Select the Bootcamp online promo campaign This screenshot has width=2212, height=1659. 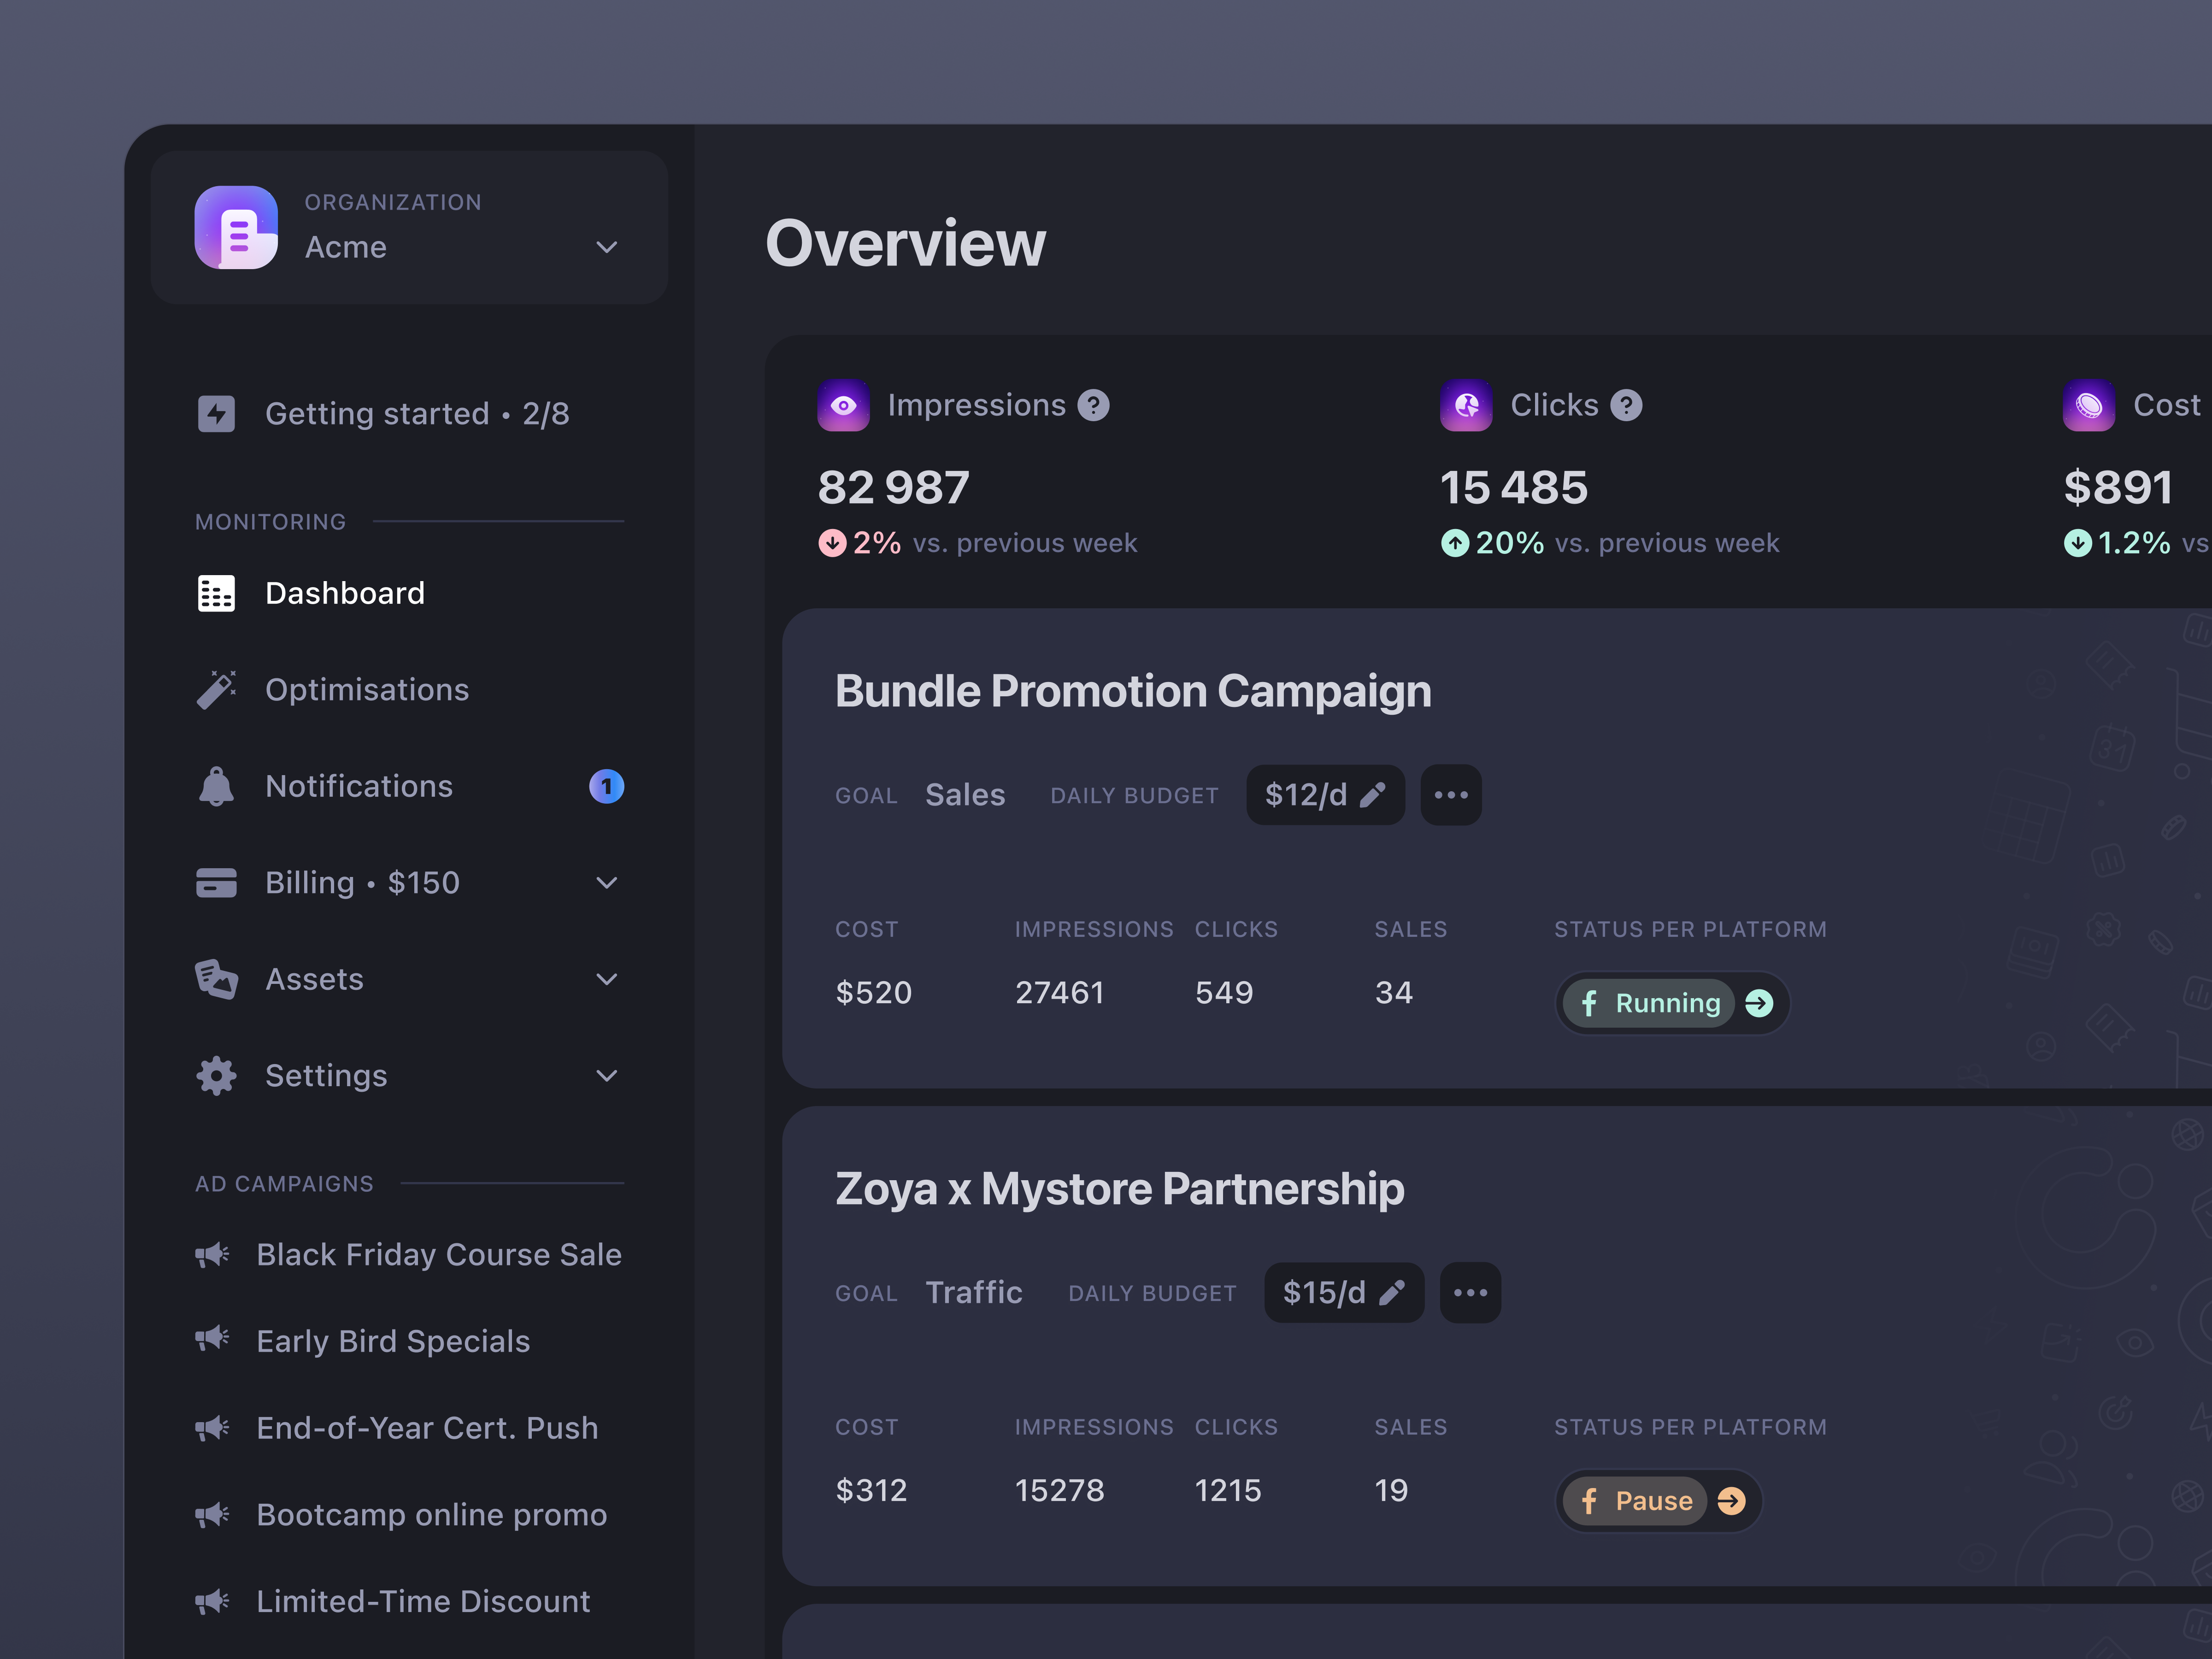click(431, 1514)
